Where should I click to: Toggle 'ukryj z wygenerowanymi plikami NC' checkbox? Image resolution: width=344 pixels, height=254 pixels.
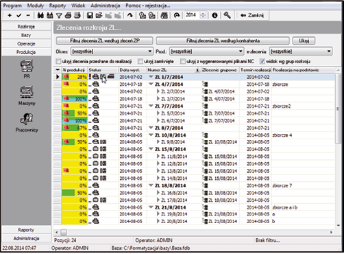click(x=183, y=61)
